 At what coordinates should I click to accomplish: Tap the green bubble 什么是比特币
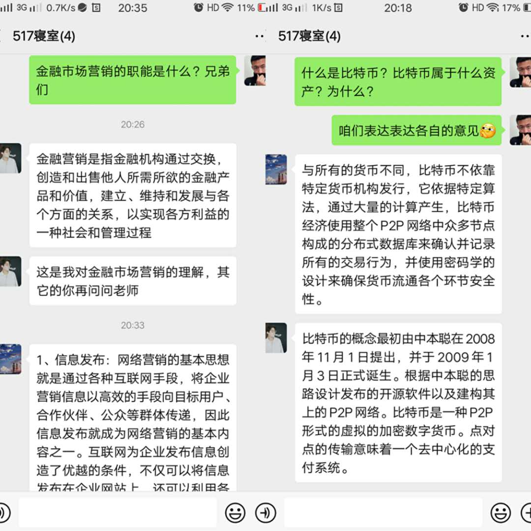coord(398,82)
